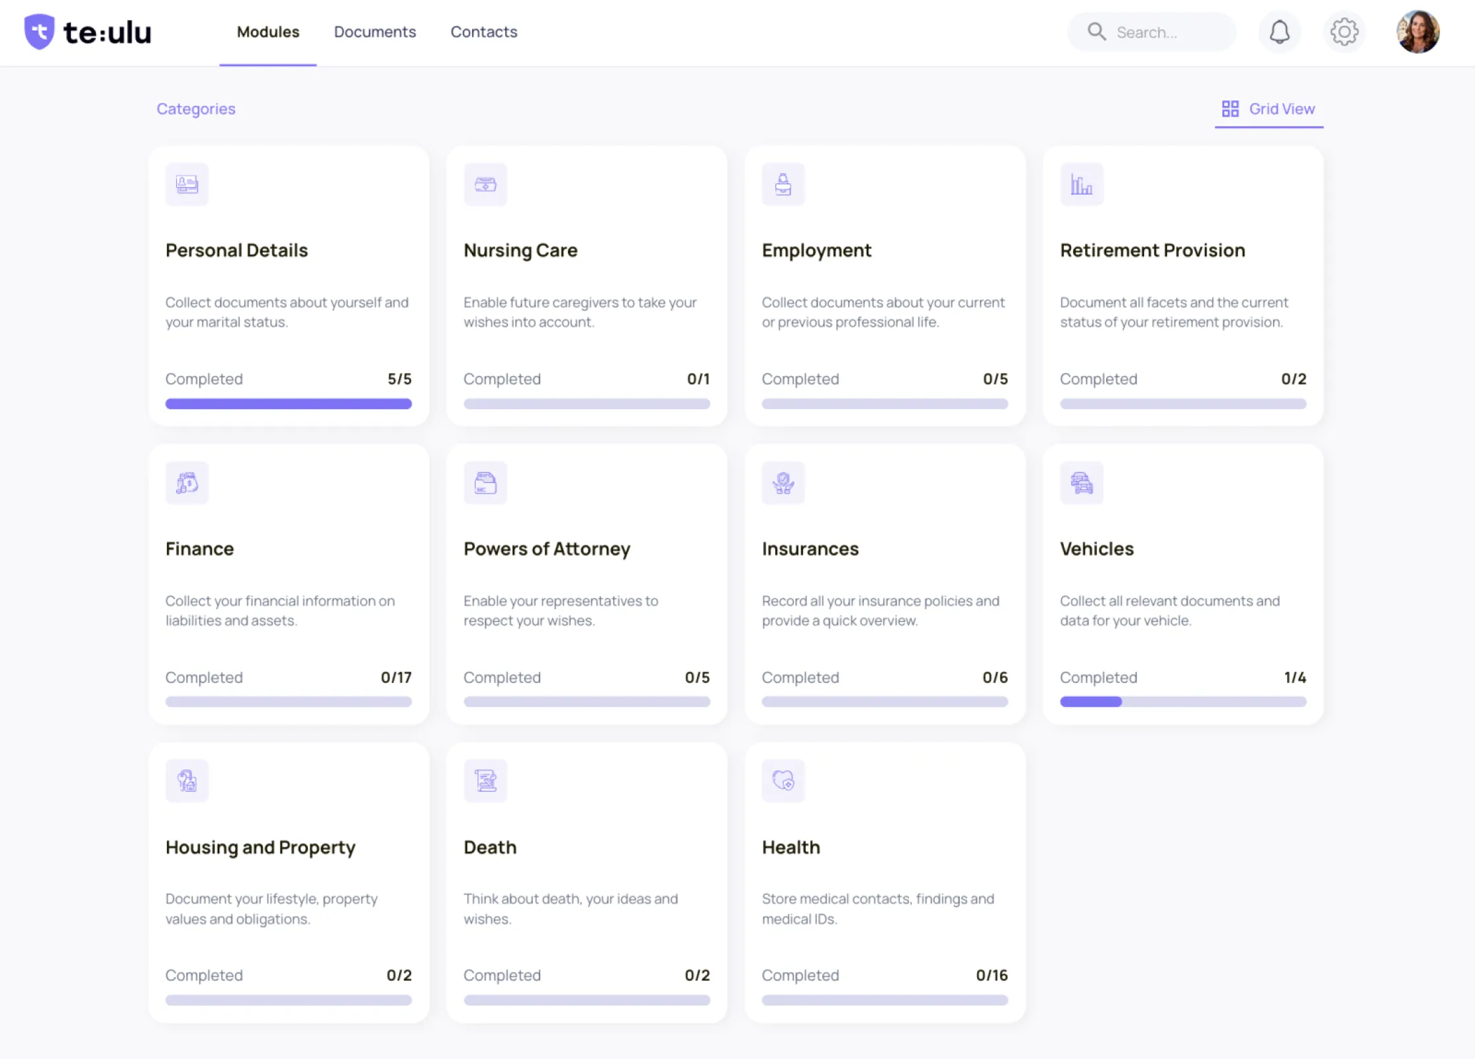The height and width of the screenshot is (1059, 1475).
Task: Select the Employment briefcase icon
Action: (783, 185)
